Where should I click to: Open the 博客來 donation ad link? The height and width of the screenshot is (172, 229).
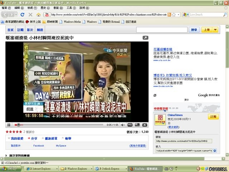coord(172,75)
